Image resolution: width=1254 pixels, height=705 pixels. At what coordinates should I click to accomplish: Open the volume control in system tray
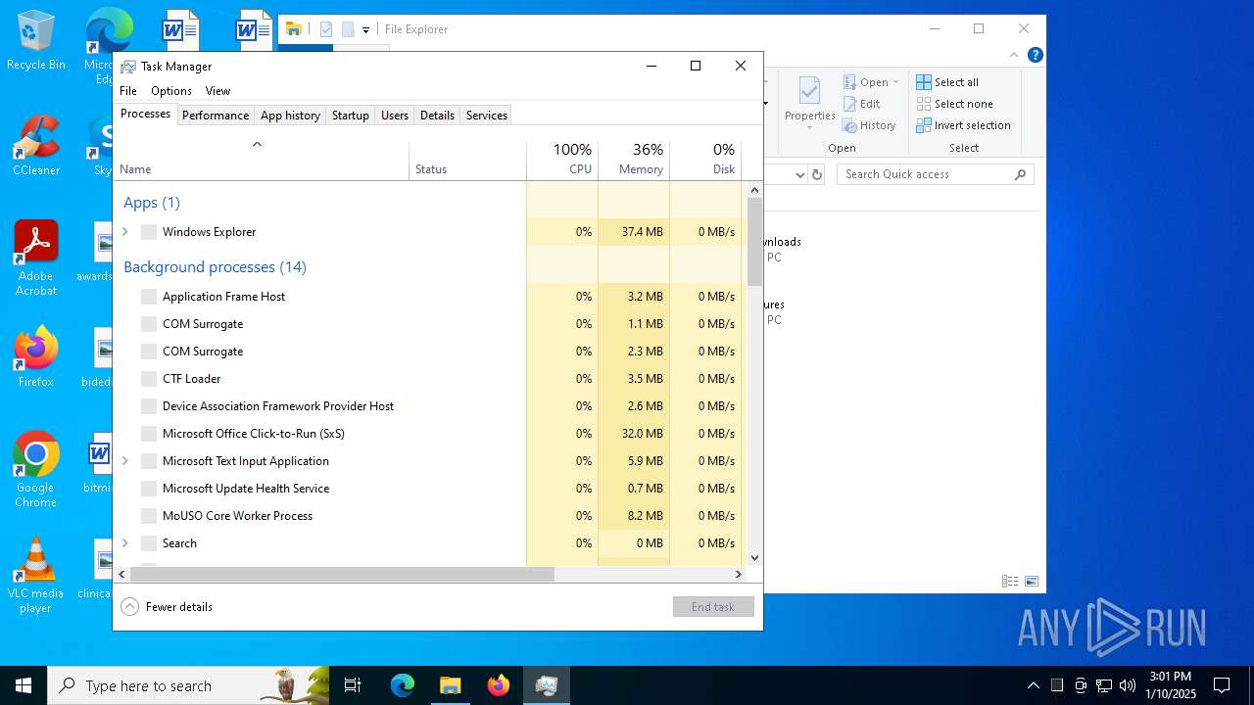point(1127,685)
